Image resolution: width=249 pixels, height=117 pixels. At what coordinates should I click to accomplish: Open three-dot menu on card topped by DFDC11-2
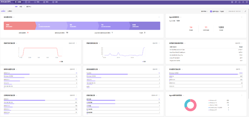tap(77, 69)
